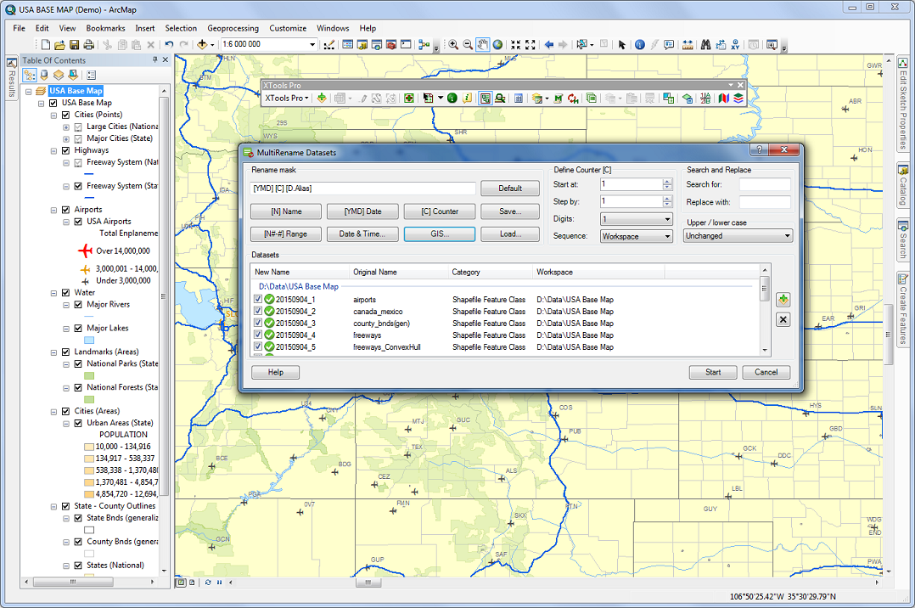Open the Bookmarks menu

[105, 28]
